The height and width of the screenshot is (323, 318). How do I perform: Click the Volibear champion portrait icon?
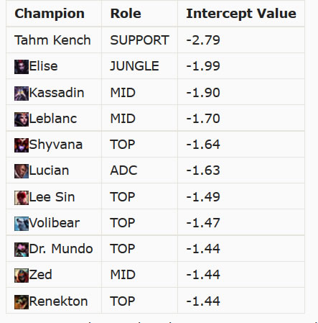point(22,224)
